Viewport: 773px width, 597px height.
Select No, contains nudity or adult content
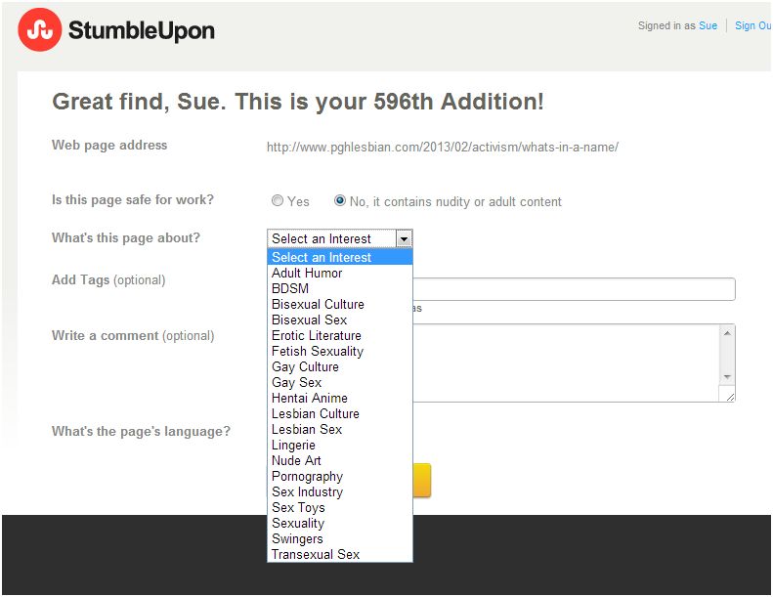point(340,201)
